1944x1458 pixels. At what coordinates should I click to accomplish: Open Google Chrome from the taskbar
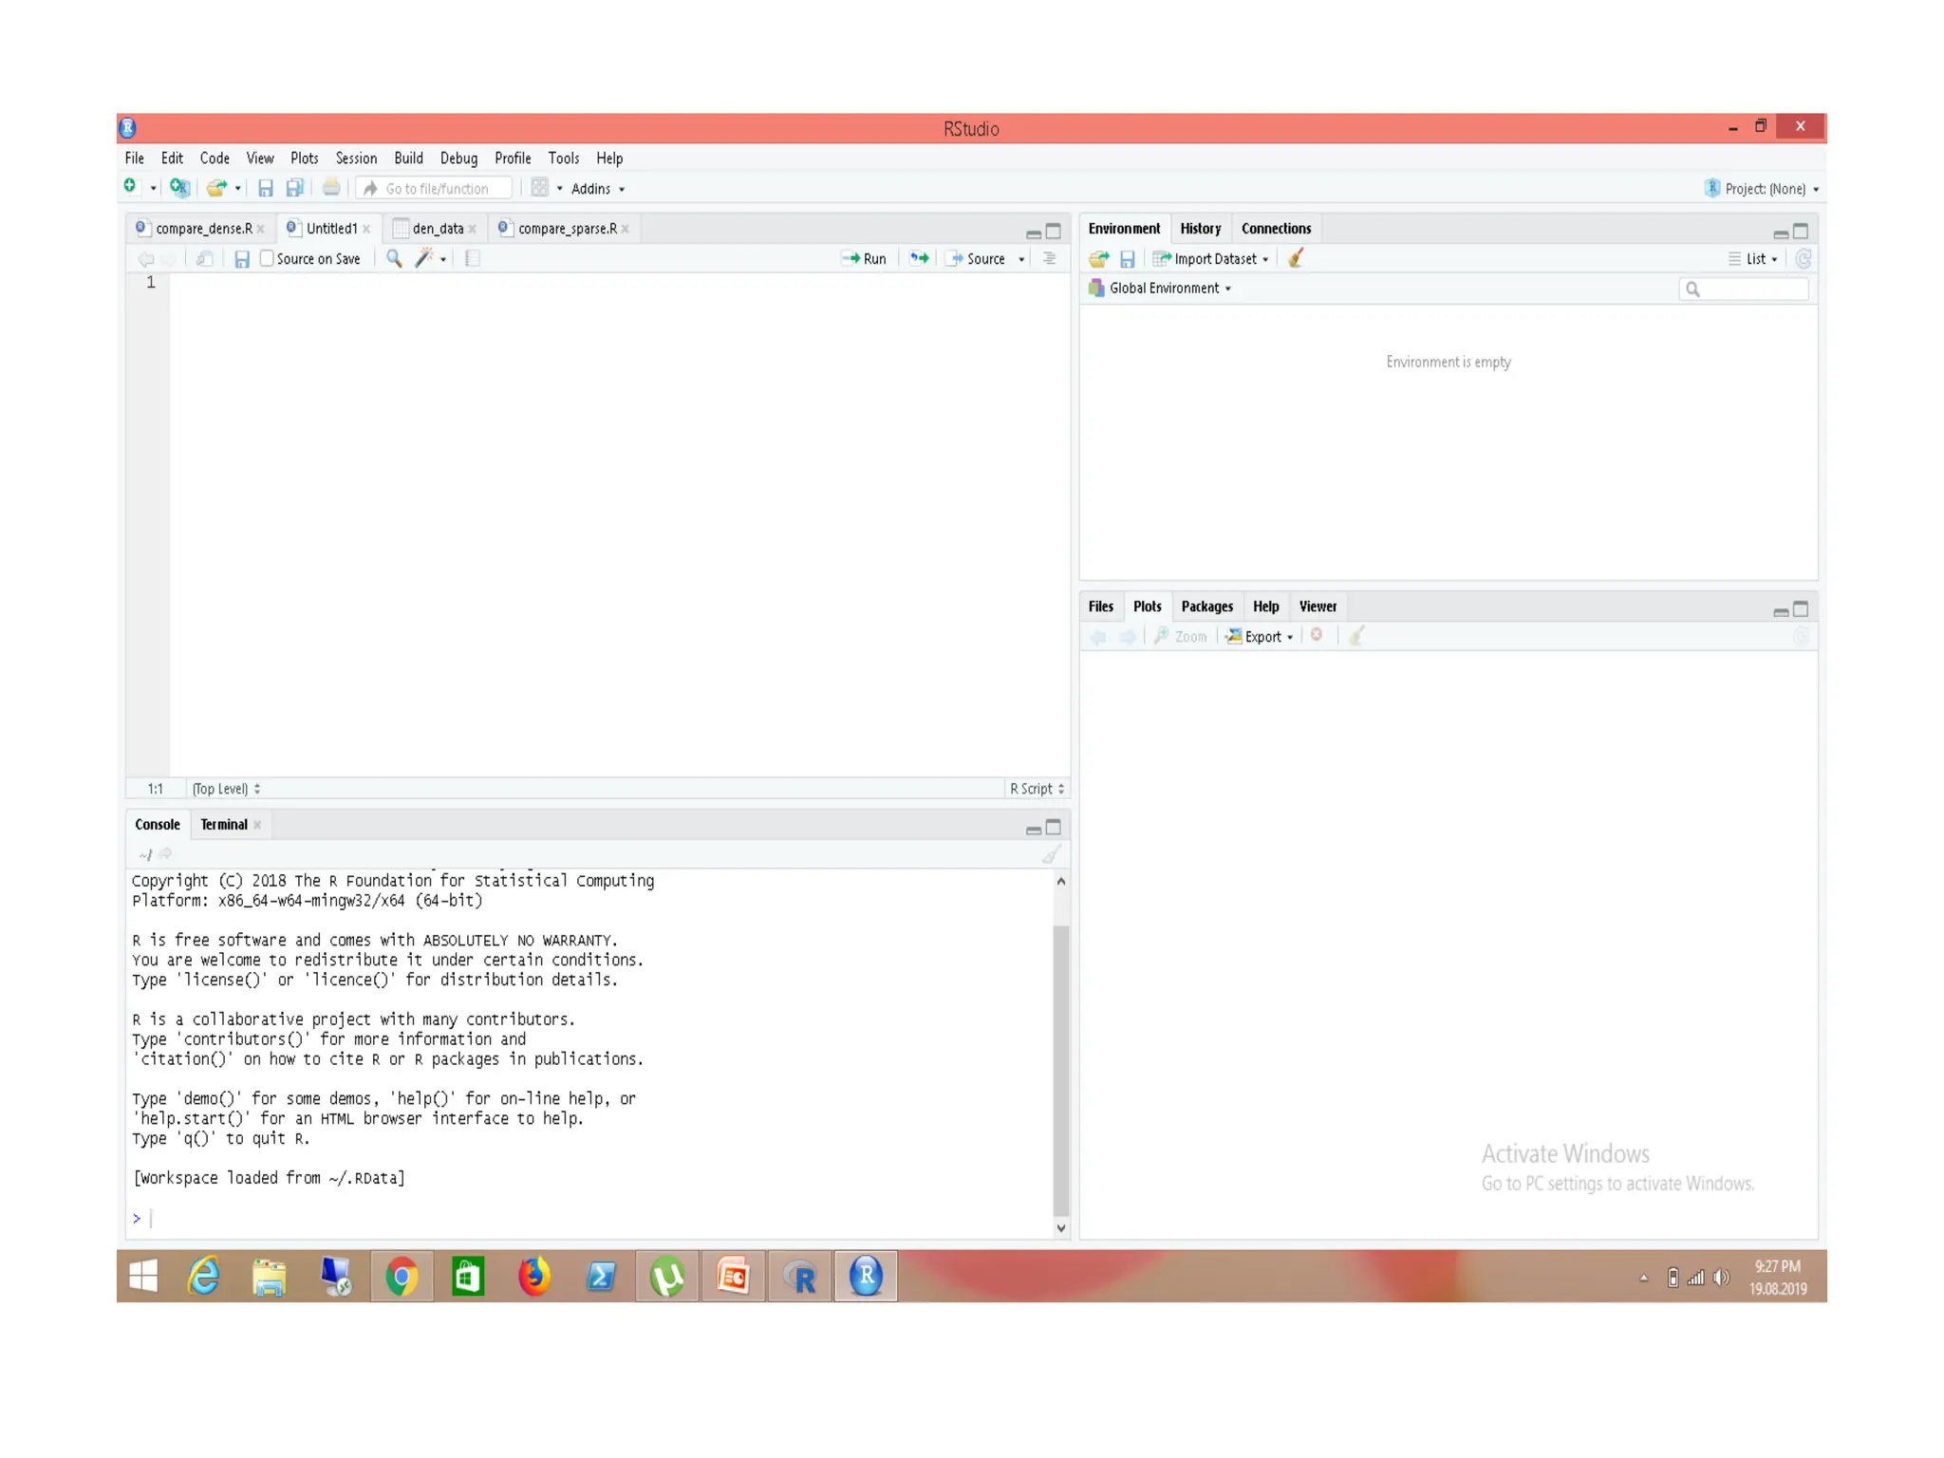pyautogui.click(x=402, y=1277)
